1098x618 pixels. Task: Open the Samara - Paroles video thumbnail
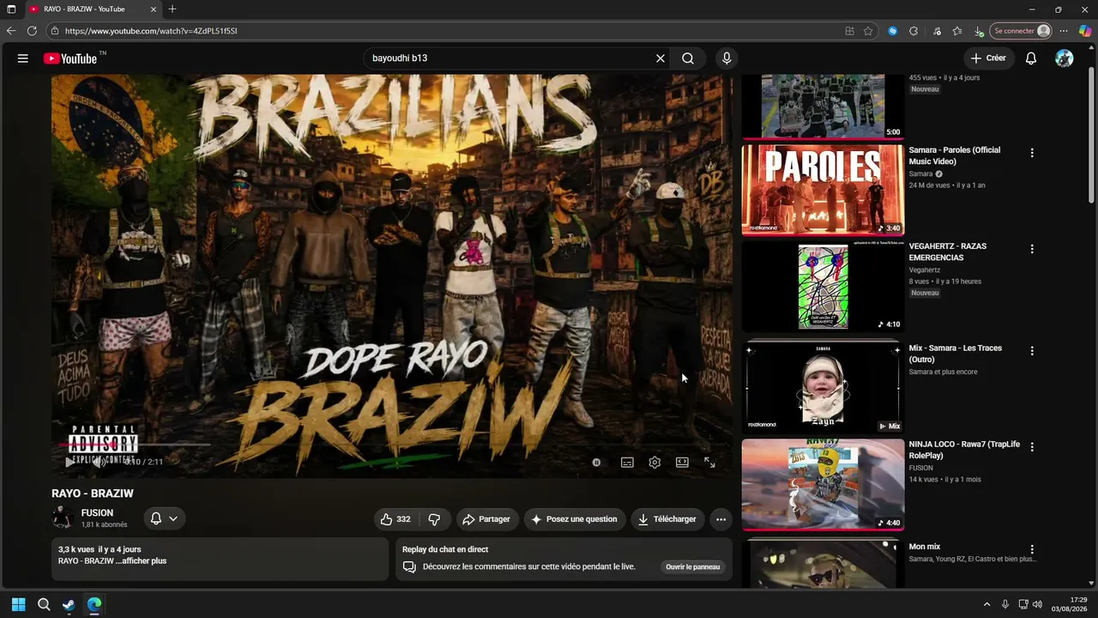(823, 190)
